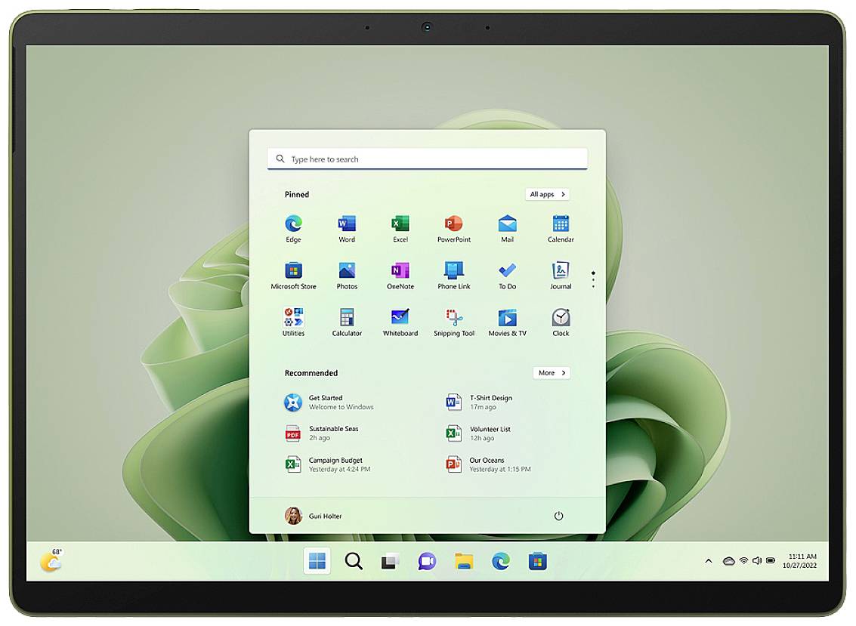Open PowerPoint

tap(453, 224)
